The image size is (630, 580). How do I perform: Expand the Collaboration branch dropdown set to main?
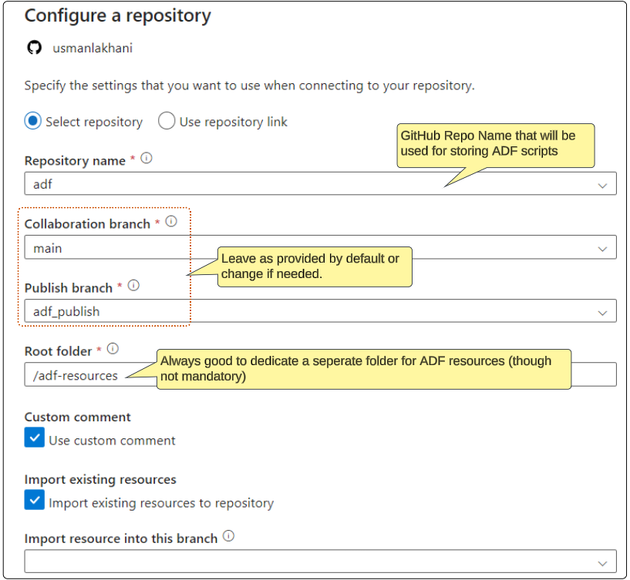pos(320,248)
